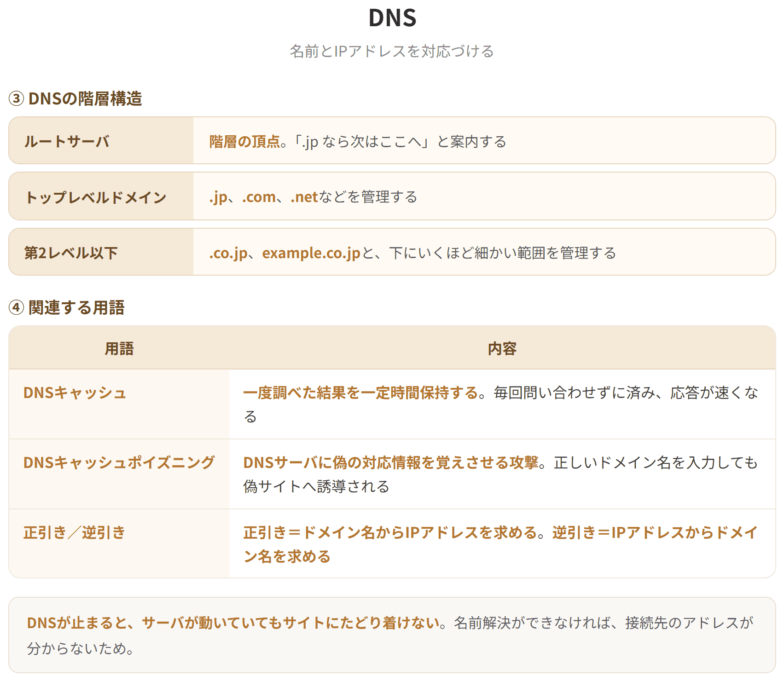Click the heading ④ 関連する用語

coord(67,307)
